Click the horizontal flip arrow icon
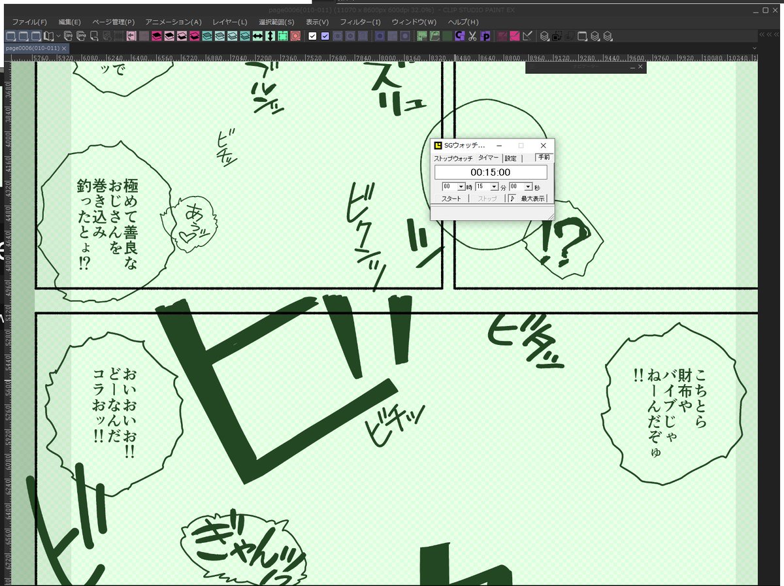 [257, 37]
